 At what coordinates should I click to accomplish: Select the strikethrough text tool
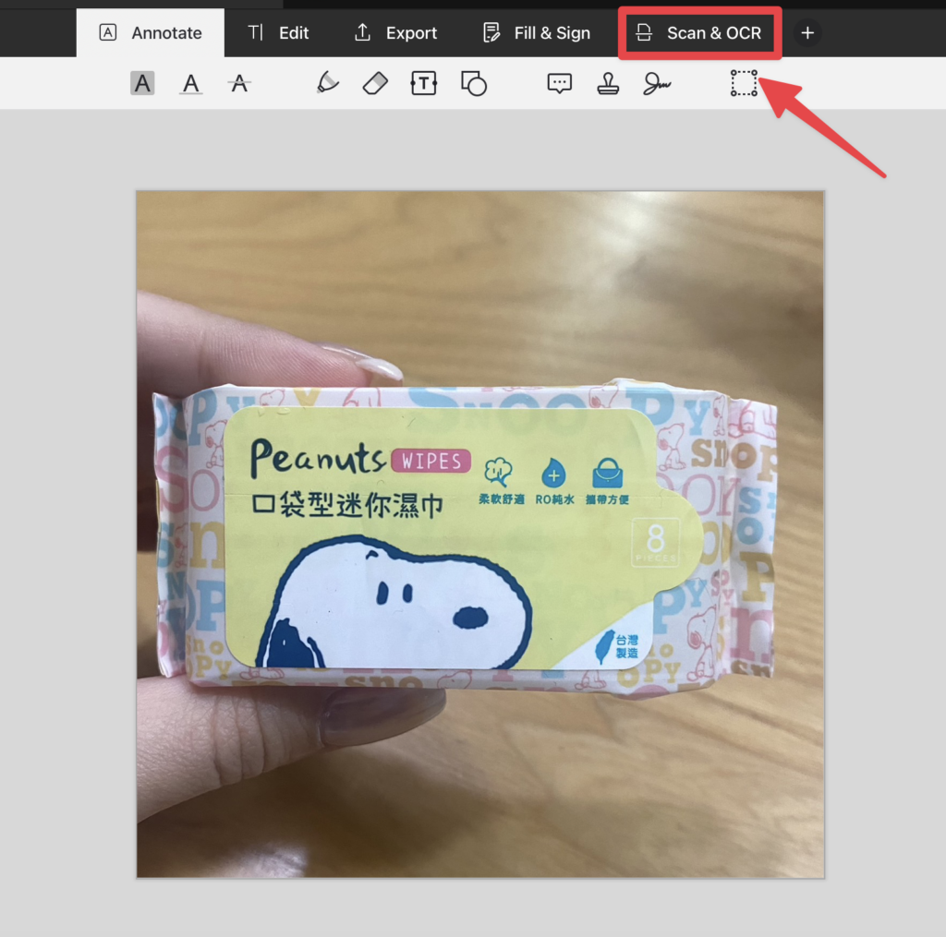pyautogui.click(x=239, y=83)
